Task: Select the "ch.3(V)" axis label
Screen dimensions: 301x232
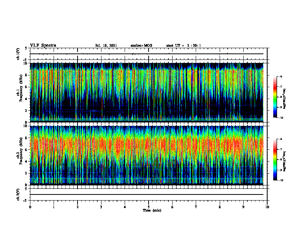Action: [18, 194]
